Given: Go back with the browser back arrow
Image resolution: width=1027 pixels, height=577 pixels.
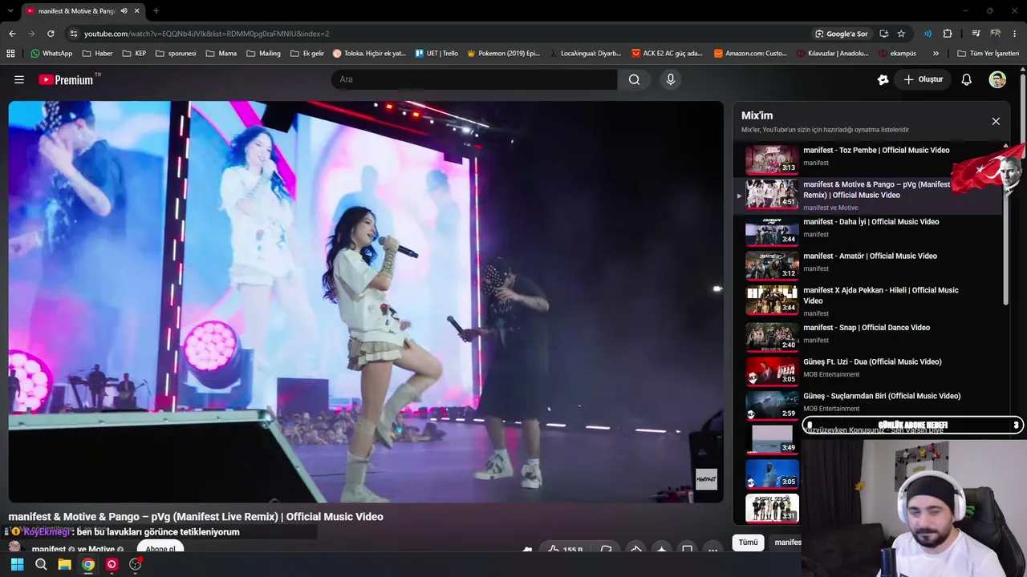Looking at the screenshot, I should click(x=12, y=34).
